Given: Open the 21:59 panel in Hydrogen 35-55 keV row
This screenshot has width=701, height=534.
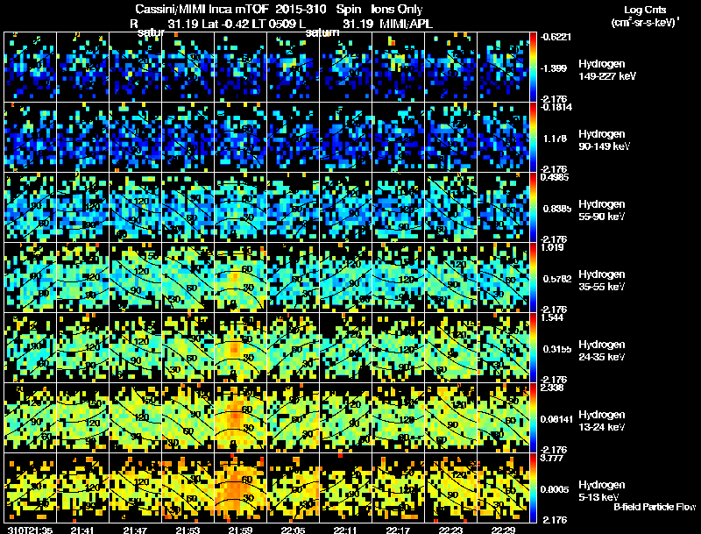Looking at the screenshot, I should (240, 277).
